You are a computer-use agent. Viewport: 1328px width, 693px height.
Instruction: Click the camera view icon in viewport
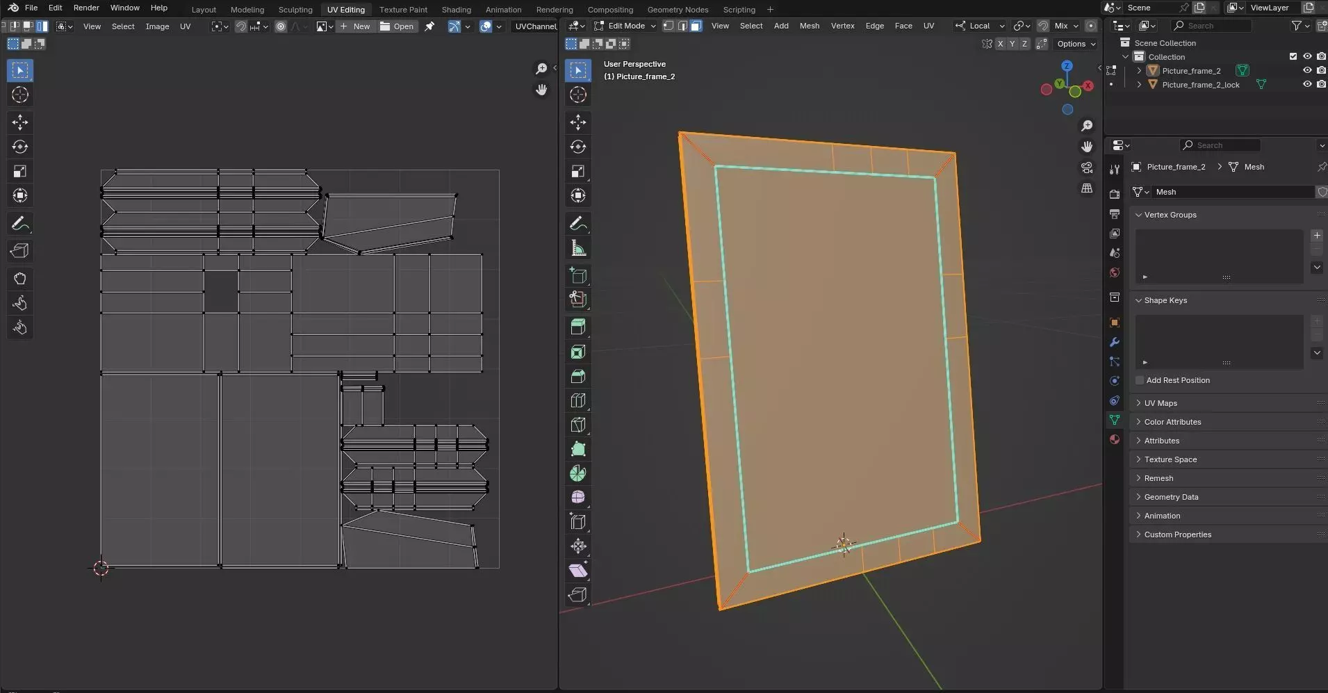pyautogui.click(x=1087, y=168)
